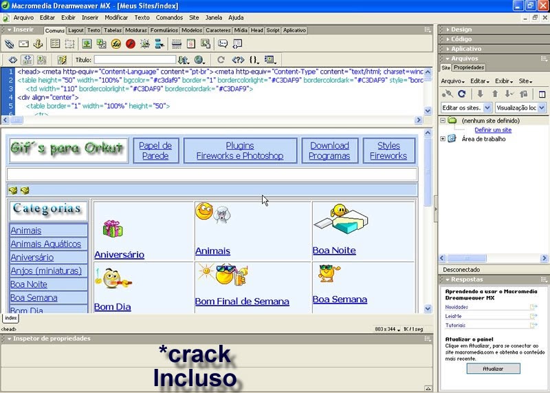Click the Atualizar button
This screenshot has height=393, width=550.
point(493,369)
